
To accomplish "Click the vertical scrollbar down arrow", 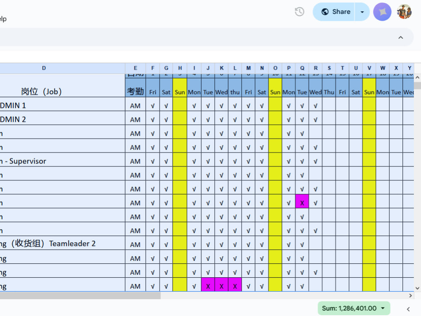I will tap(417, 288).
